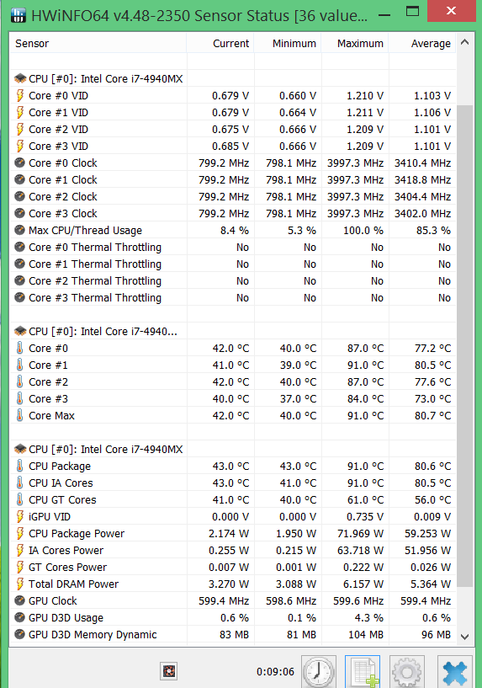
Task: Select the CPU GT Cores row
Action: (233, 499)
